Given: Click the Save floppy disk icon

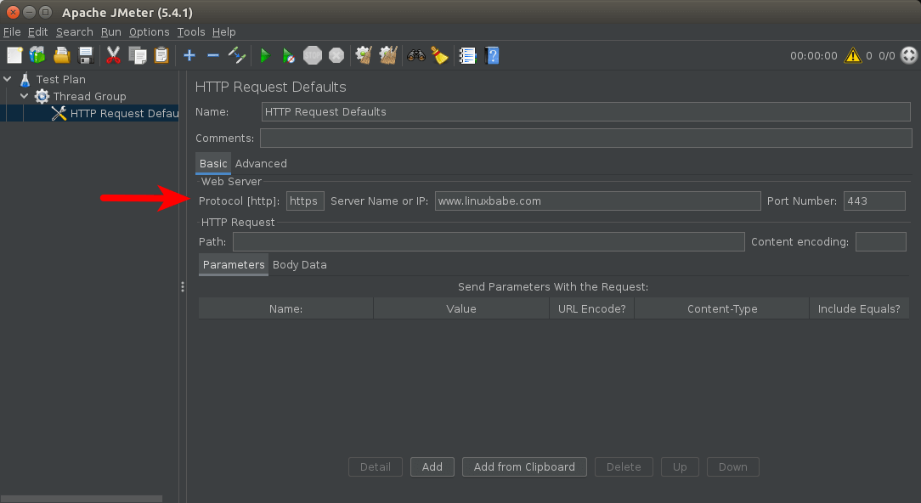Looking at the screenshot, I should click(x=86, y=56).
